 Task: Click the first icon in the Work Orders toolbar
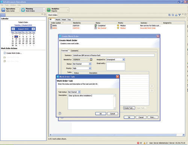click(170, 15)
